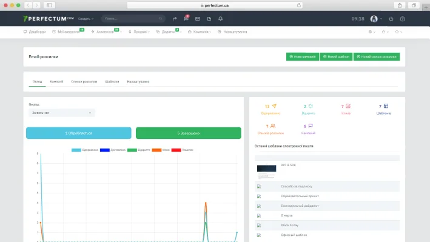Click the share arrow icon in header
This screenshot has height=242, width=430.
tap(175, 19)
